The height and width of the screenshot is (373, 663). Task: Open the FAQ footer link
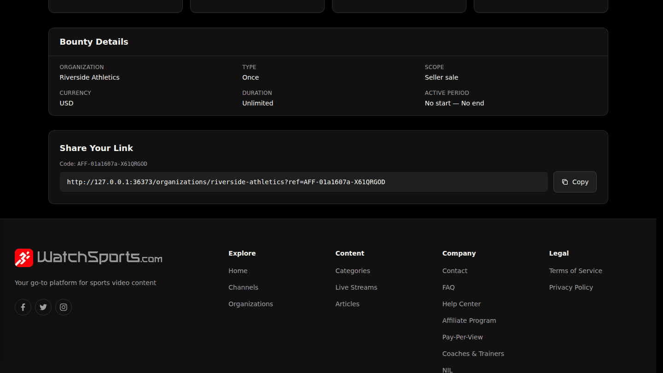coord(448,287)
